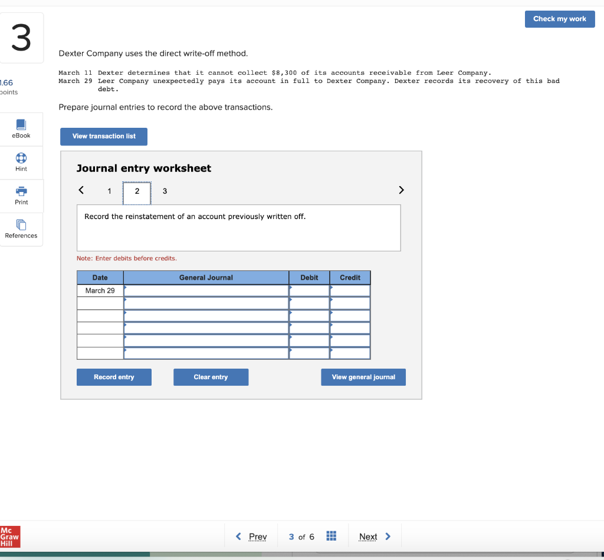Open General Journal account dropdown in second row

pos(206,303)
